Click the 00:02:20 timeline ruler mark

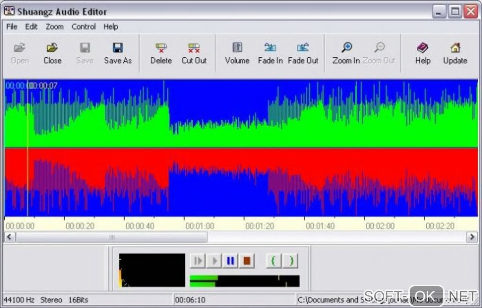pyautogui.click(x=440, y=226)
